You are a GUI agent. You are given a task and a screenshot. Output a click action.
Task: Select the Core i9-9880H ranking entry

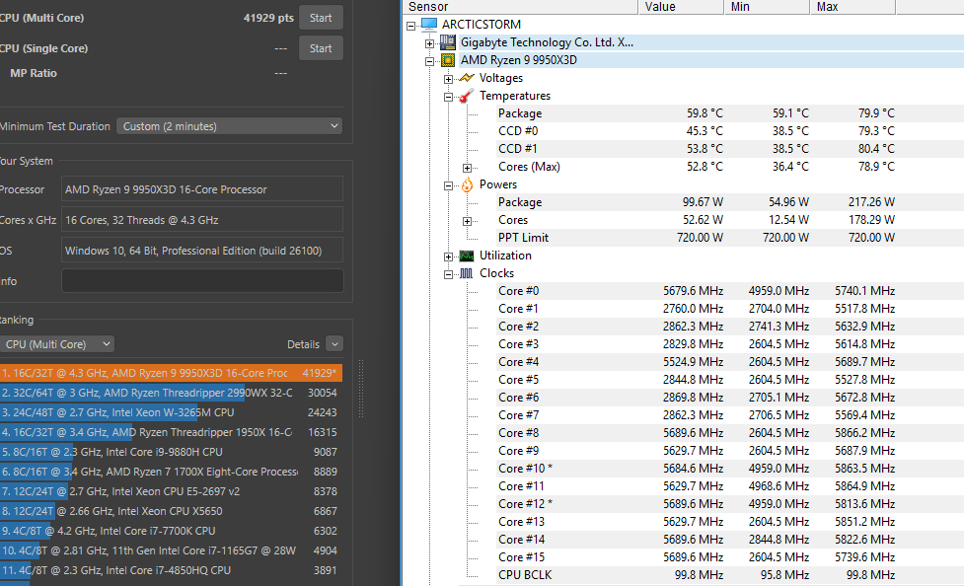[171, 452]
